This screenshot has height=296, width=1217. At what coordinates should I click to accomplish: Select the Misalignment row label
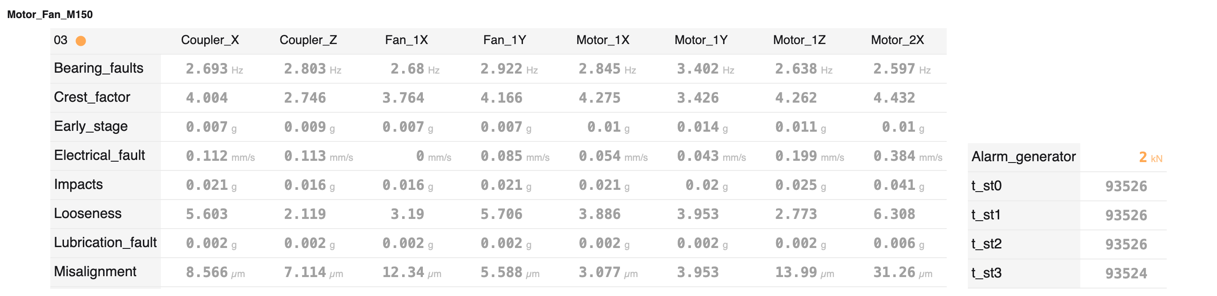point(95,271)
